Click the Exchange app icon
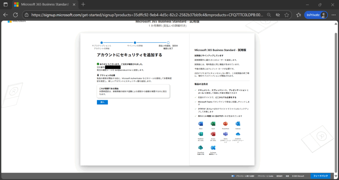This screenshot has height=180, width=339. pyautogui.click(x=213, y=148)
